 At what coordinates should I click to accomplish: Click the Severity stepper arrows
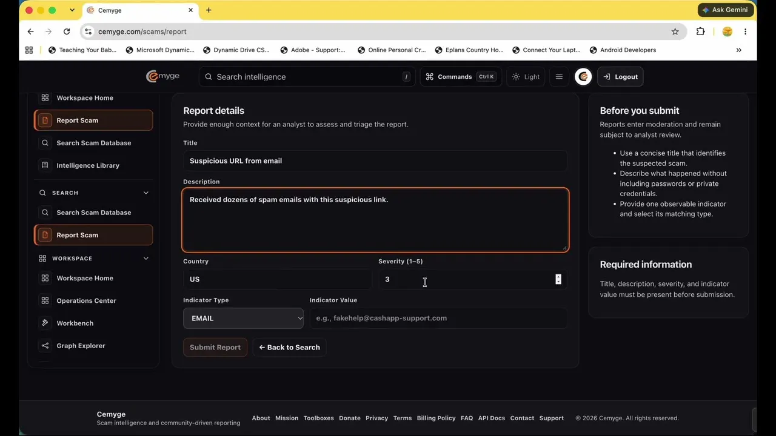[x=558, y=279]
